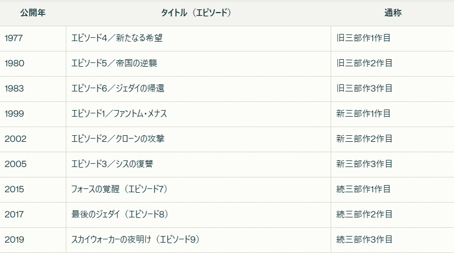Click the 公開年 column header
454x253 pixels.
tap(32, 13)
